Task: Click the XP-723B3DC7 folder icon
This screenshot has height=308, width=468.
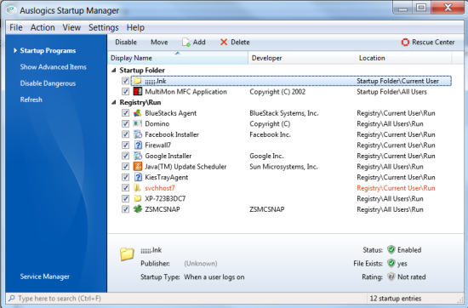Action: (x=138, y=198)
